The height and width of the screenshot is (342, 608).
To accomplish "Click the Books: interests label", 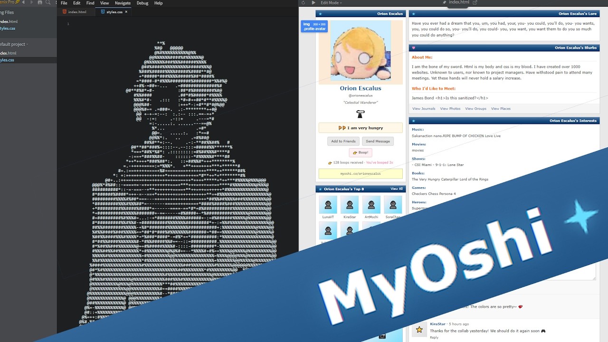I will coord(418,173).
